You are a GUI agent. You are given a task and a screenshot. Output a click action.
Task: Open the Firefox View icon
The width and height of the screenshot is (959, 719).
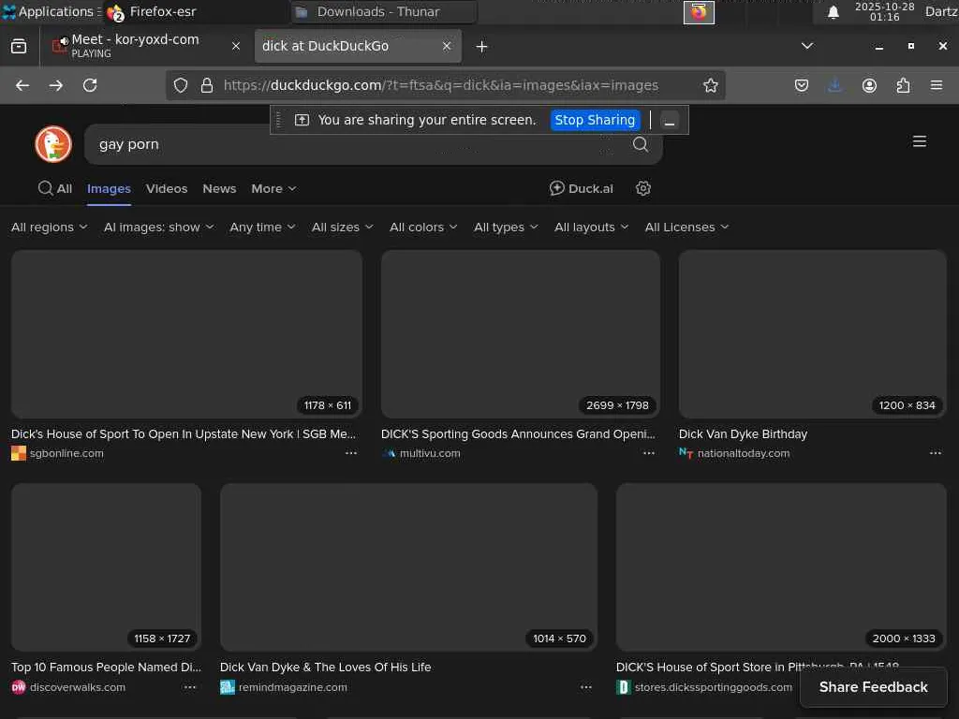click(x=19, y=46)
